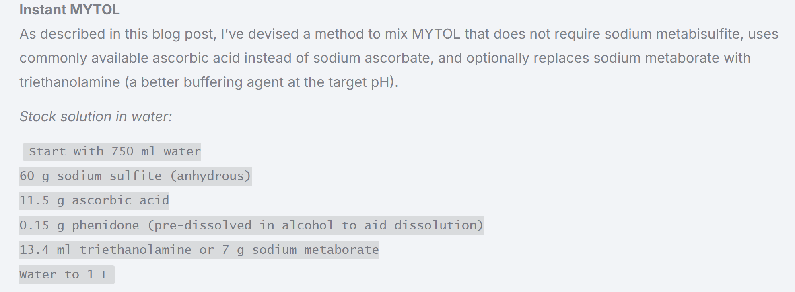
Task: Click the number "750" in the first code line
Action: point(122,152)
